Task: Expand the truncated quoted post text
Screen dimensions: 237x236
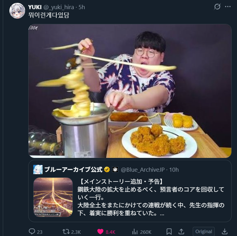Action: pos(162,214)
